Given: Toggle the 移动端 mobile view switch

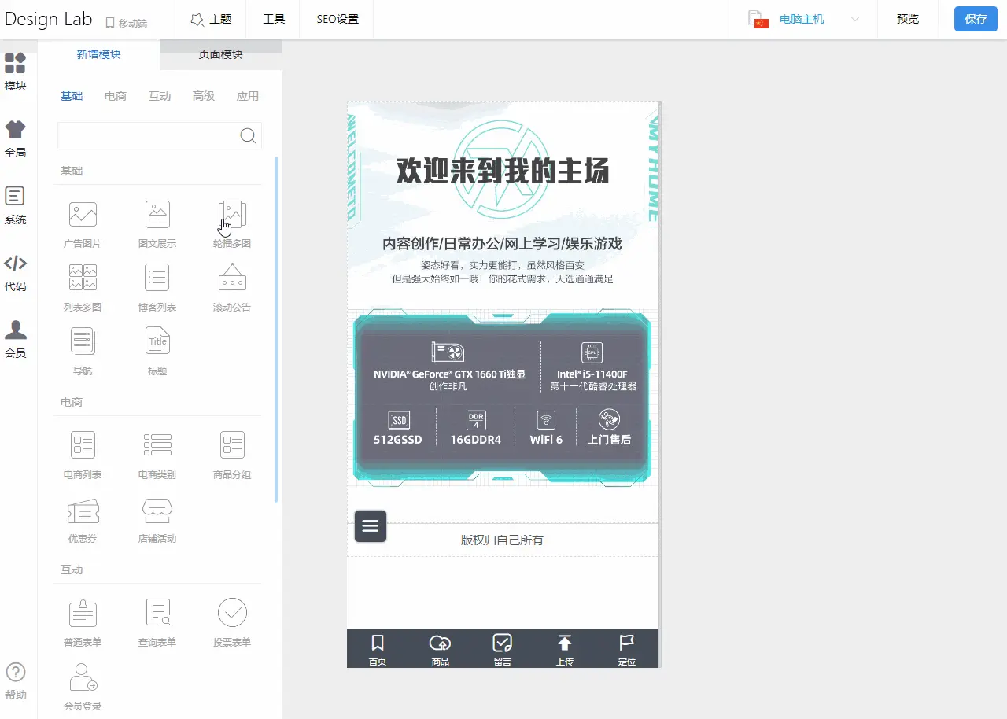Looking at the screenshot, I should click(126, 23).
